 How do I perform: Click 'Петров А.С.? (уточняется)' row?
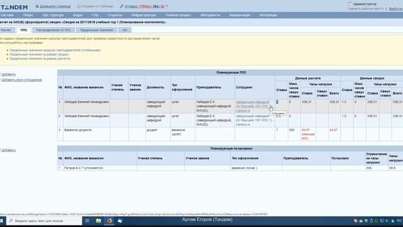(x=84, y=168)
